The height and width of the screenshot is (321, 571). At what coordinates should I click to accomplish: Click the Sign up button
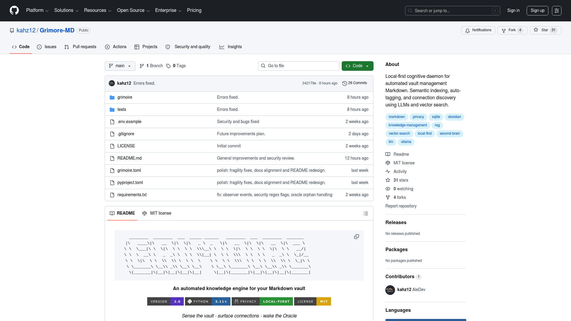(537, 11)
